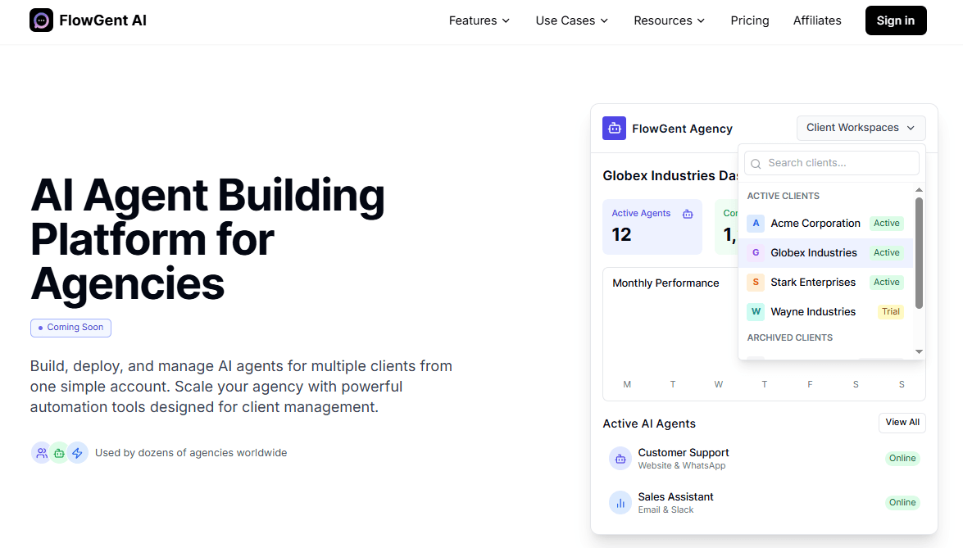Toggle Online status of Customer Support agent
963x548 pixels.
pyautogui.click(x=902, y=458)
